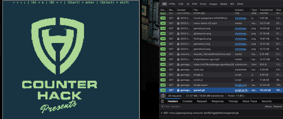The width and height of the screenshot is (283, 119).
Task: Filter requests by WS type
Action: pos(232,4)
